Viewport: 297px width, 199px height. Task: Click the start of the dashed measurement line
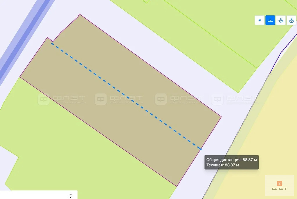point(51,43)
